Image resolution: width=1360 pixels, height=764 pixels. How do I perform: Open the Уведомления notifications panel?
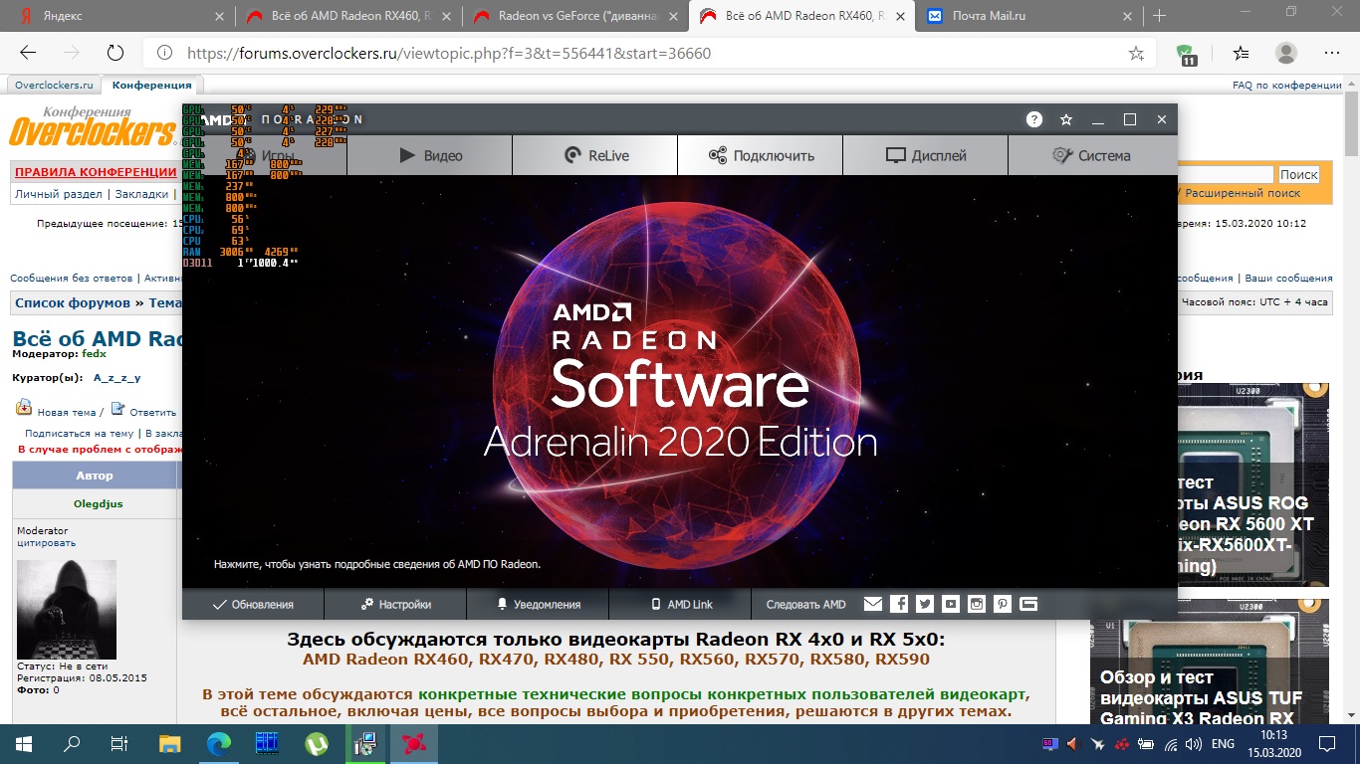(x=539, y=604)
